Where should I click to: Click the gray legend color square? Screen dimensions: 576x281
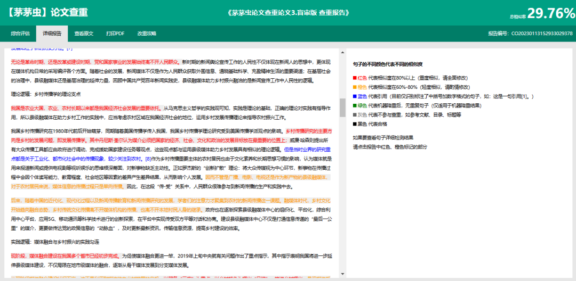coord(355,114)
